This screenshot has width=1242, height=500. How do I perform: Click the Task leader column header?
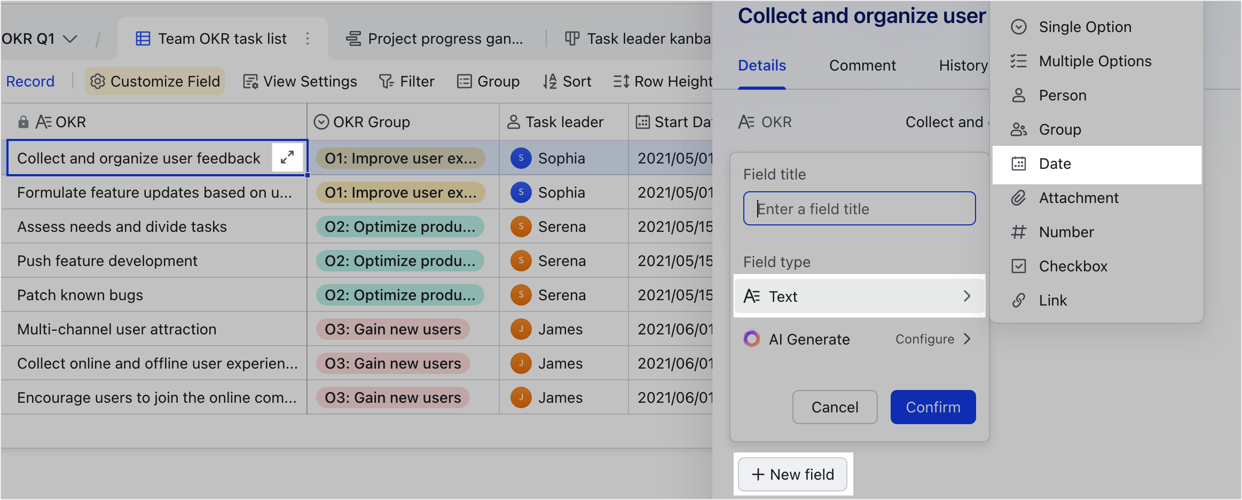click(x=564, y=122)
